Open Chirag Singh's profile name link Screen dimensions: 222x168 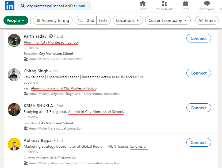click(36, 71)
